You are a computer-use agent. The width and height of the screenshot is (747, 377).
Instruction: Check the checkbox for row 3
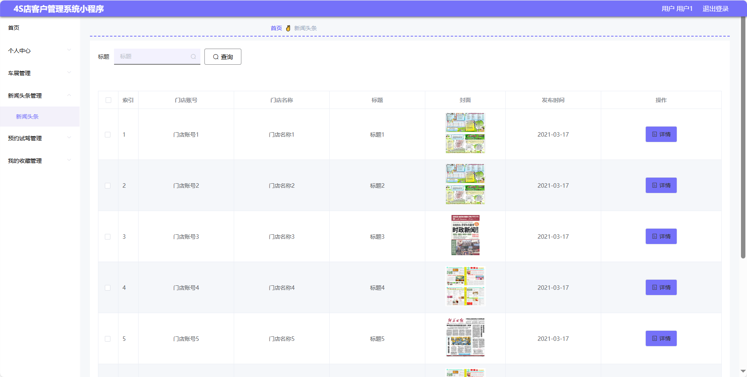point(108,237)
